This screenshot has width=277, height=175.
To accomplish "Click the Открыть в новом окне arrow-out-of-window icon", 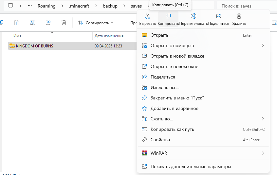I will pos(144,66).
